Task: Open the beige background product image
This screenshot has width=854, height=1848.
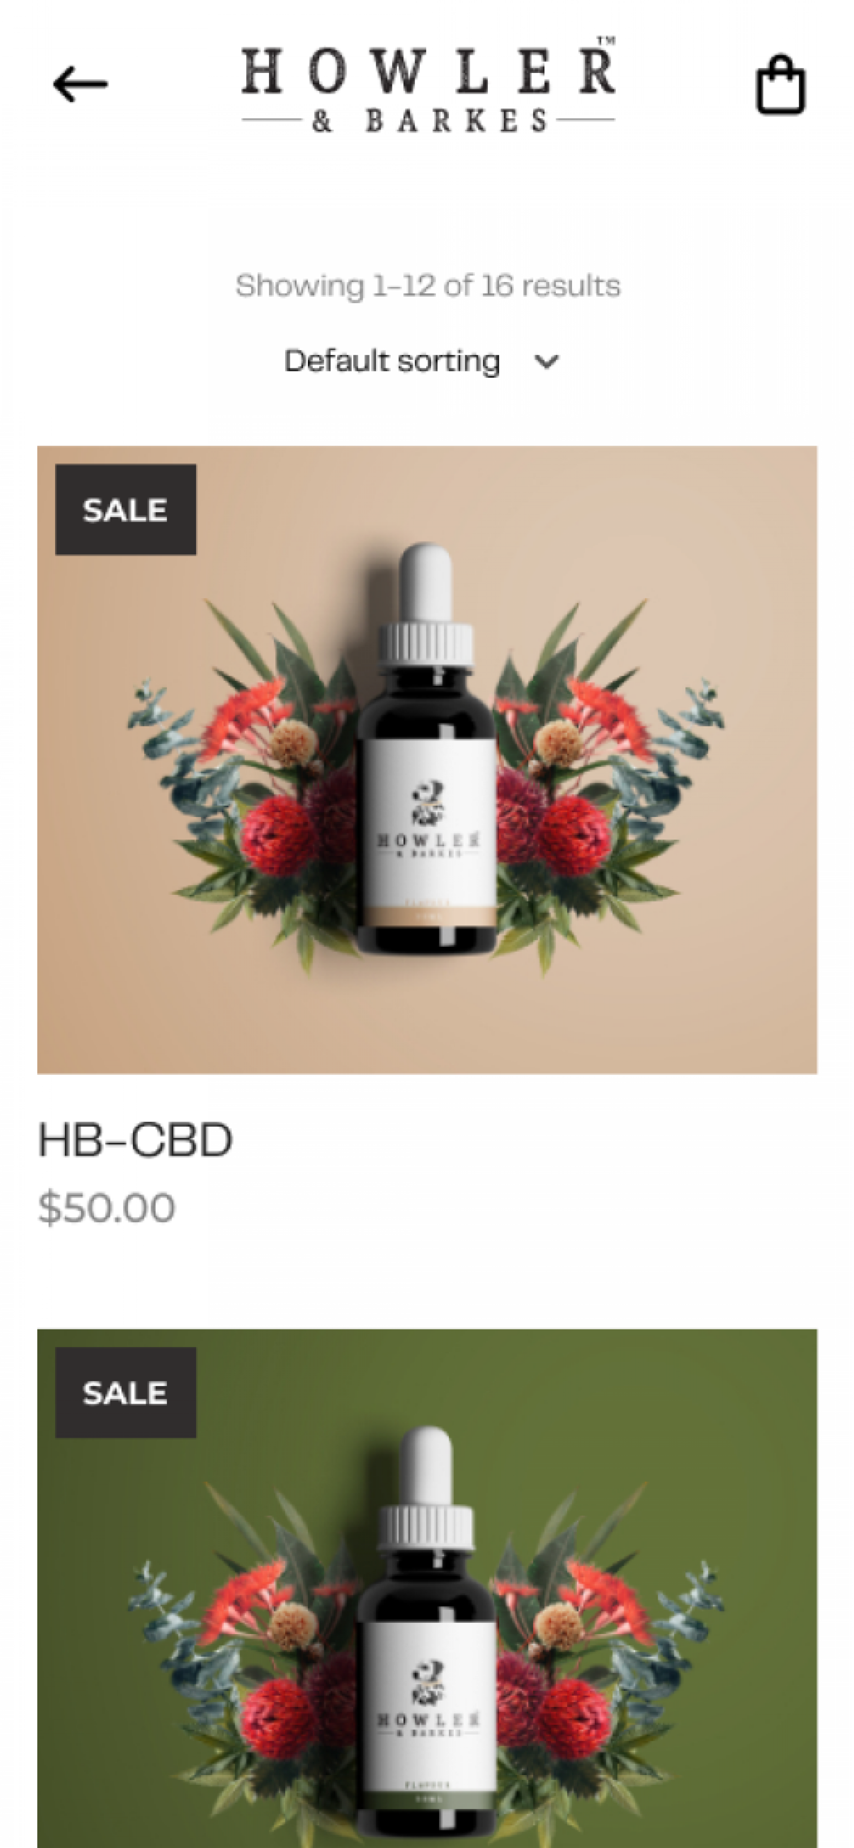Action: 427,760
